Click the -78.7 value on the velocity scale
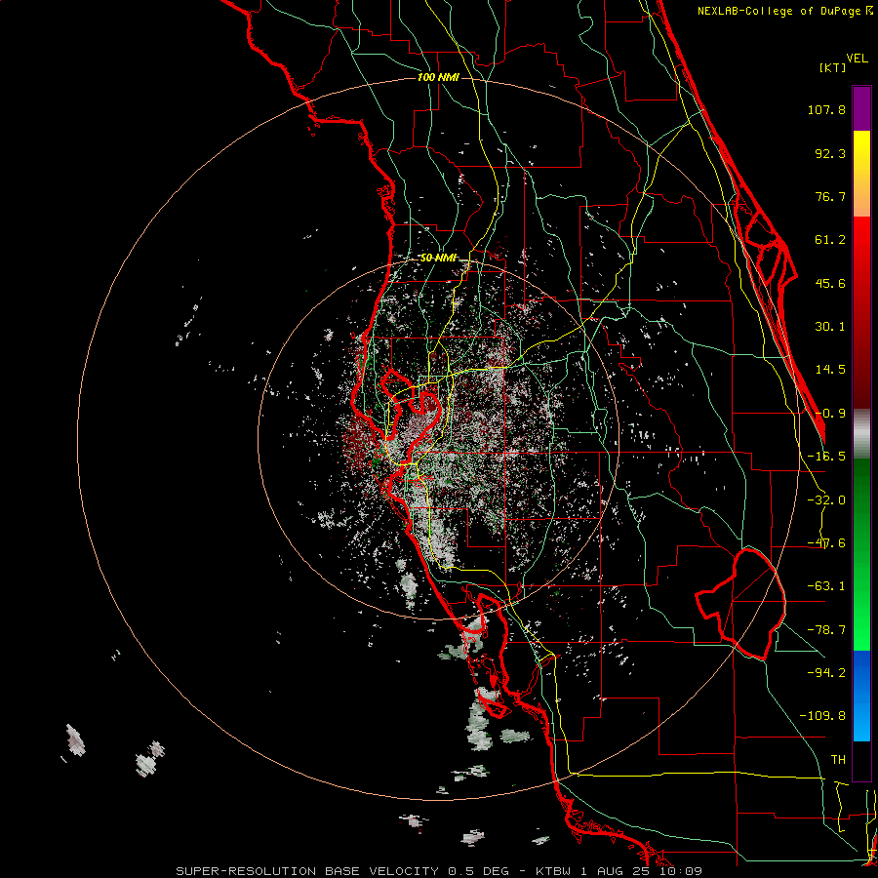The width and height of the screenshot is (878, 878). (x=826, y=630)
